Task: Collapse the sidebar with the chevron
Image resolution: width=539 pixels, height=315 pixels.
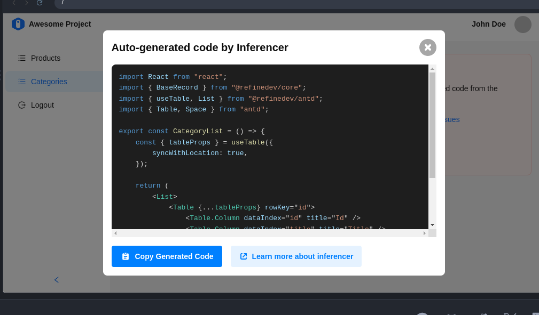Action: [x=57, y=280]
